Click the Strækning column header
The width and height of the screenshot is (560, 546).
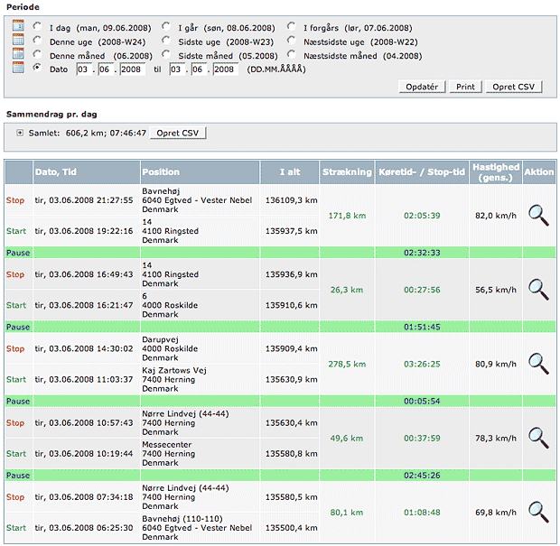click(347, 172)
